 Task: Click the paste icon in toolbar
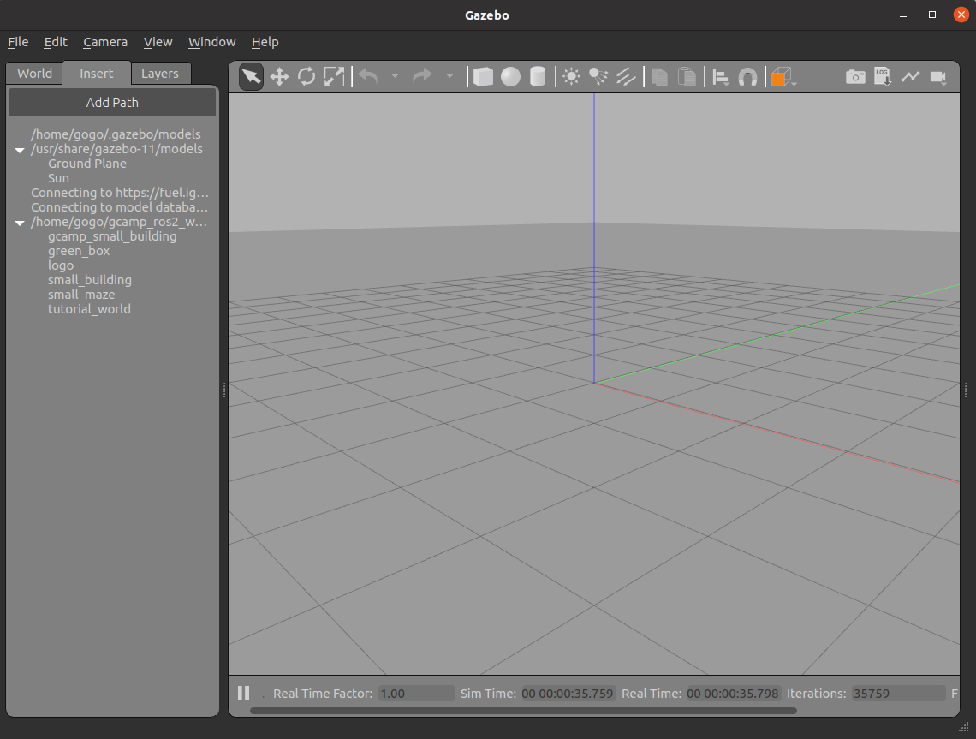pos(687,76)
